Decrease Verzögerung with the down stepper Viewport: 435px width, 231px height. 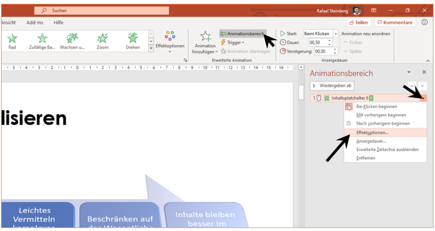click(335, 53)
